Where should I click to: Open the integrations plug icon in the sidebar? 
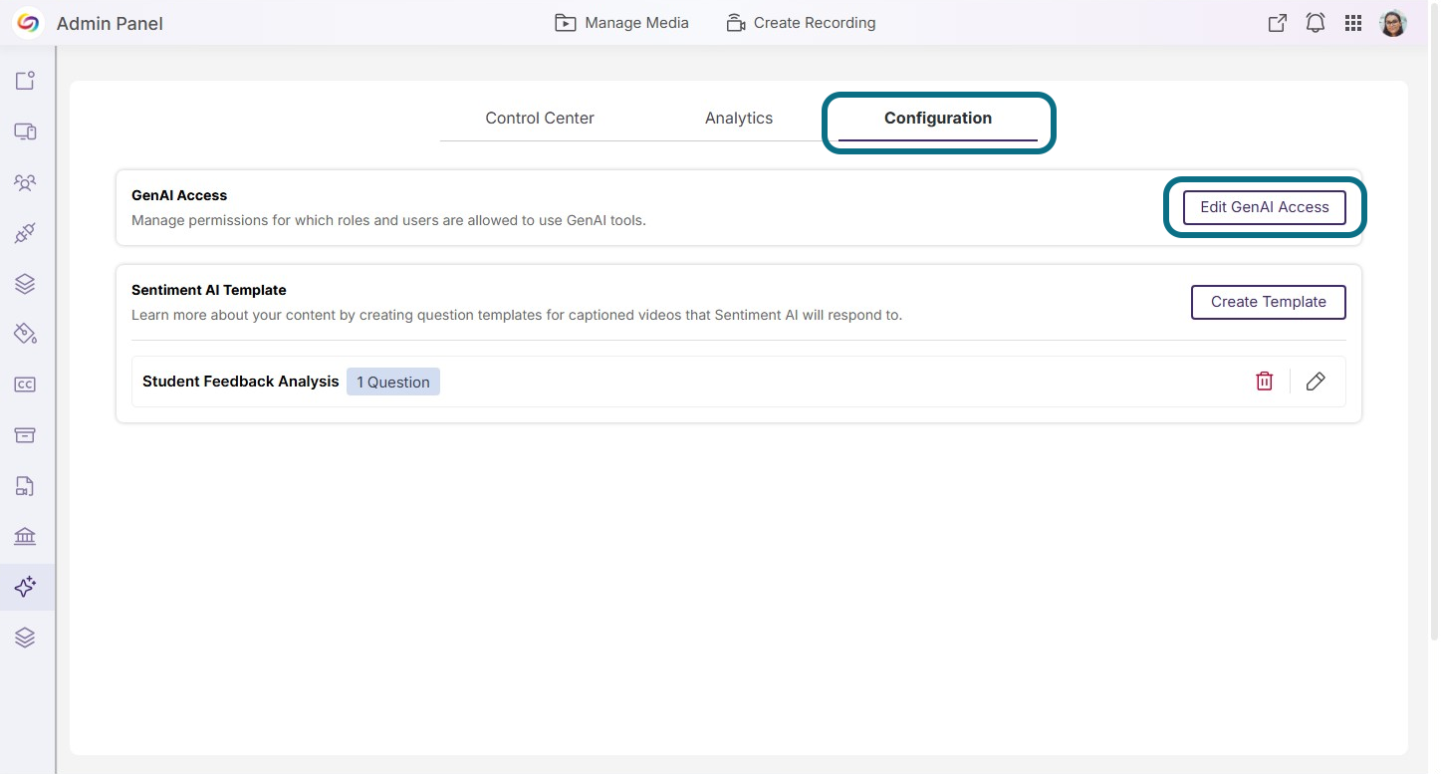[25, 233]
